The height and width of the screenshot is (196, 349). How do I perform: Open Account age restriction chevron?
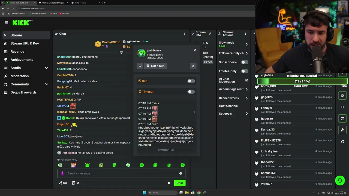point(246,89)
